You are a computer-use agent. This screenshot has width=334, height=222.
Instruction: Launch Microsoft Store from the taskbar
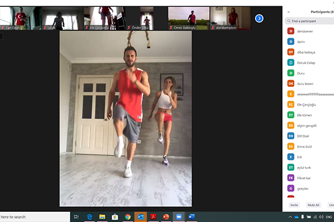[115, 217]
